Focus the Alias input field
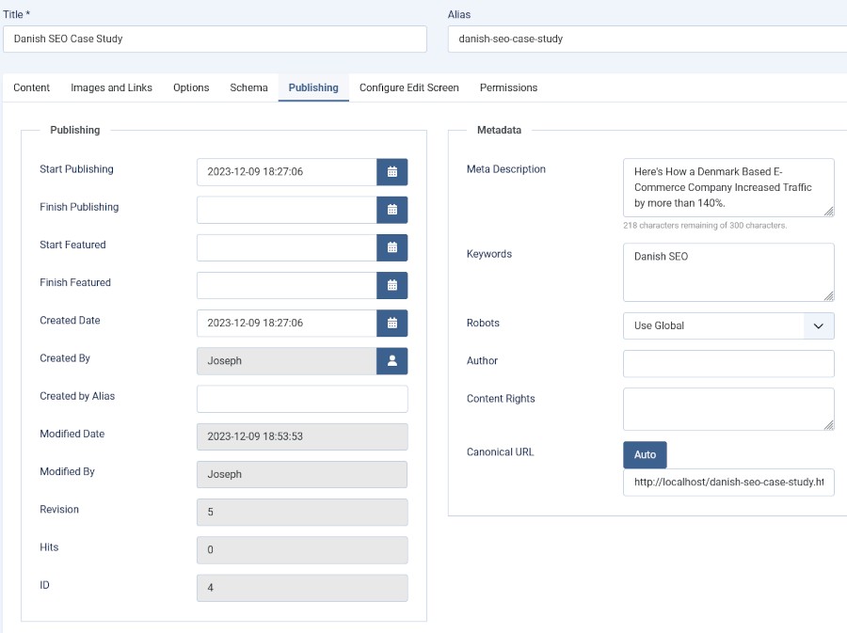 point(647,39)
